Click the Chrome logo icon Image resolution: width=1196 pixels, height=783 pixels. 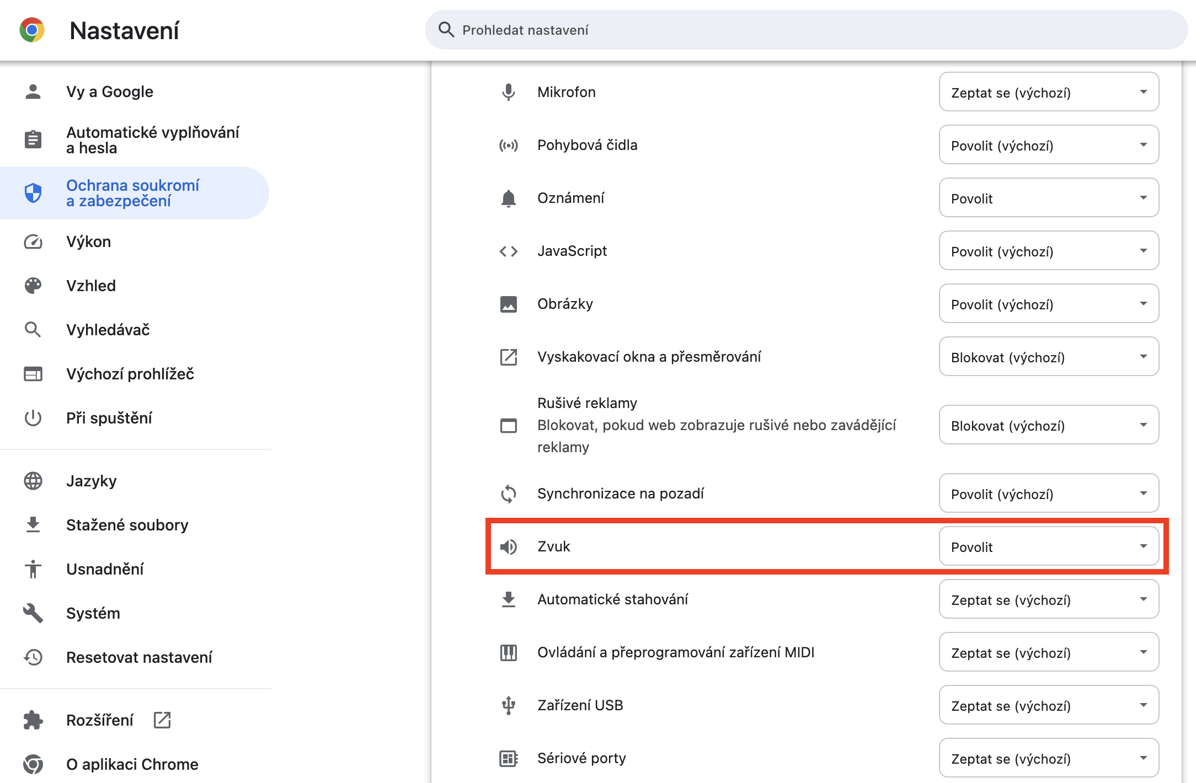(x=32, y=30)
